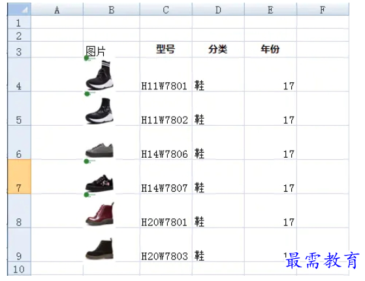Click cell containing H11W7802

pos(166,108)
